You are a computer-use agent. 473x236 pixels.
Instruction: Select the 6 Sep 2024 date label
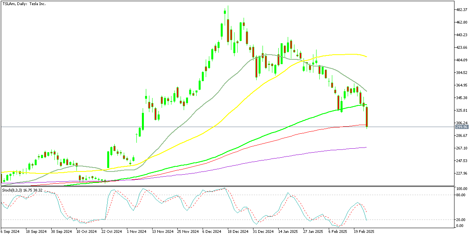click(x=11, y=232)
